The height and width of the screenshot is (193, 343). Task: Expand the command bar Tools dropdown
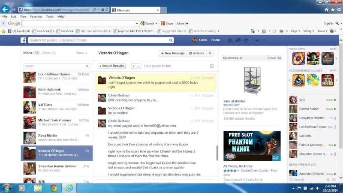[x=322, y=31]
